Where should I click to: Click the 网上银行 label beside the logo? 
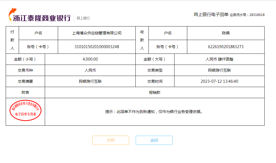pyautogui.click(x=83, y=18)
